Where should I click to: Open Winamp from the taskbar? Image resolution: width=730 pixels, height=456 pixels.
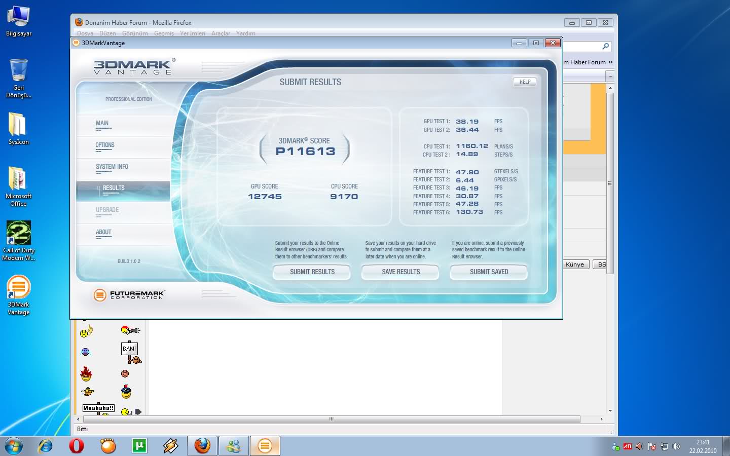pyautogui.click(x=171, y=446)
